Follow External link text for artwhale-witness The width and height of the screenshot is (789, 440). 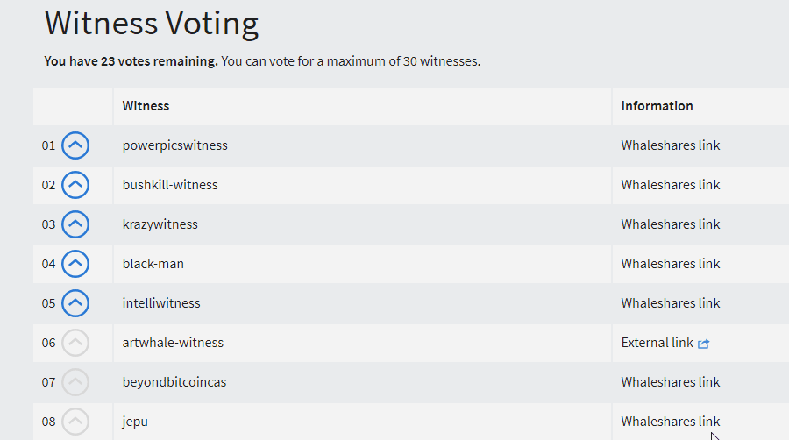tap(657, 343)
